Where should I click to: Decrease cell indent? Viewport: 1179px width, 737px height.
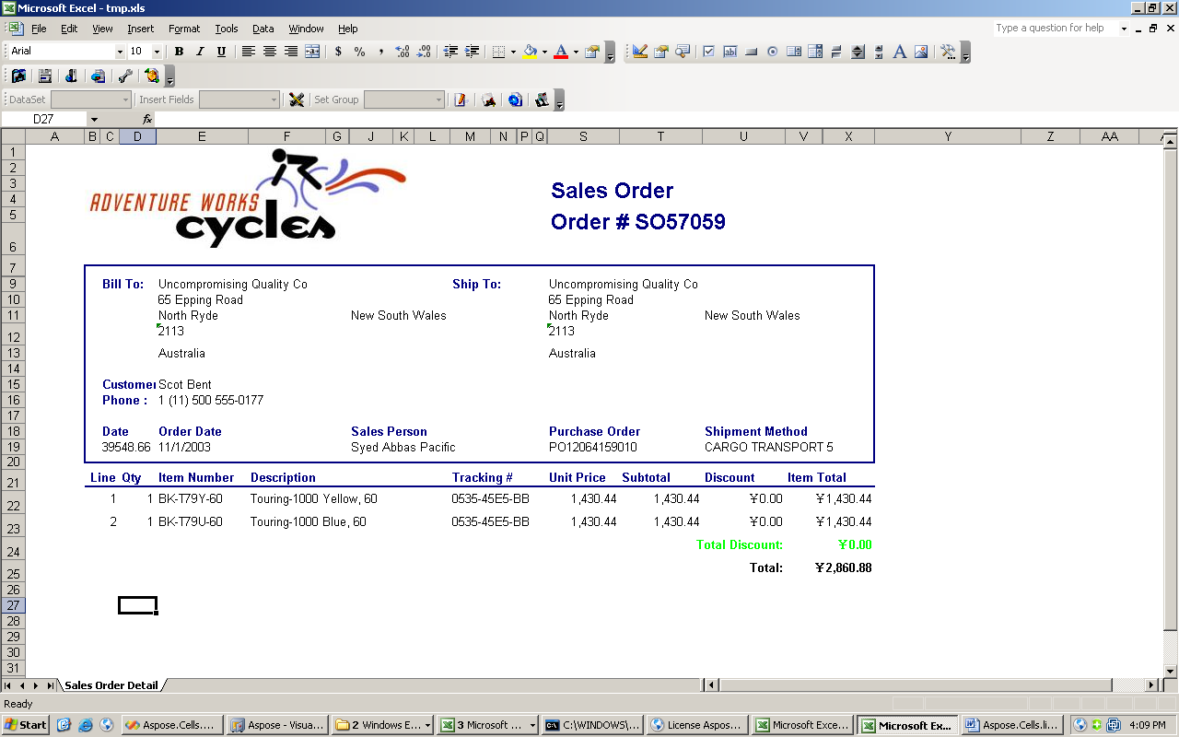pyautogui.click(x=450, y=52)
